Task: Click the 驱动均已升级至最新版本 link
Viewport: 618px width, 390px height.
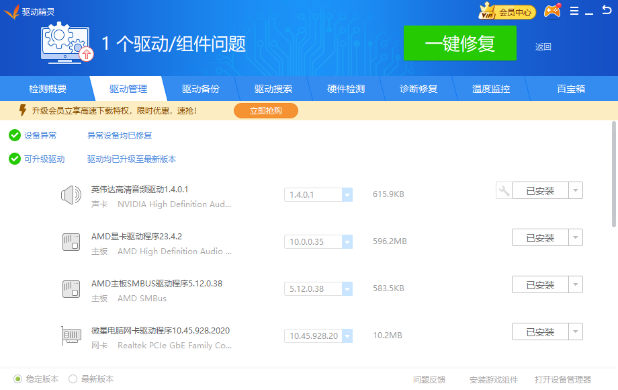Action: pos(132,159)
